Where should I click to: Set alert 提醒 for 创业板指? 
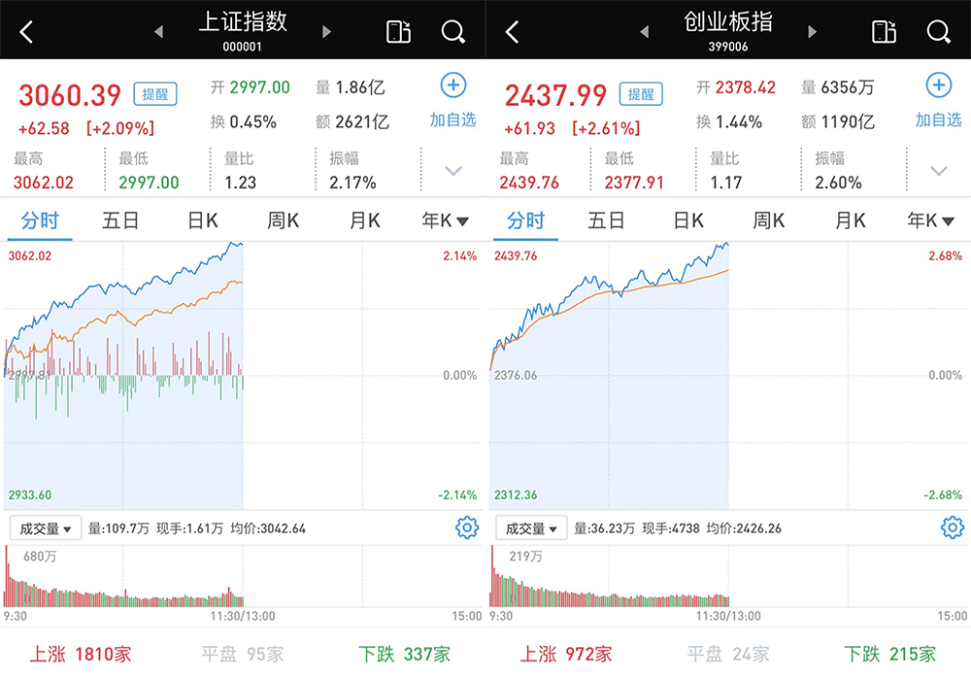tap(641, 94)
